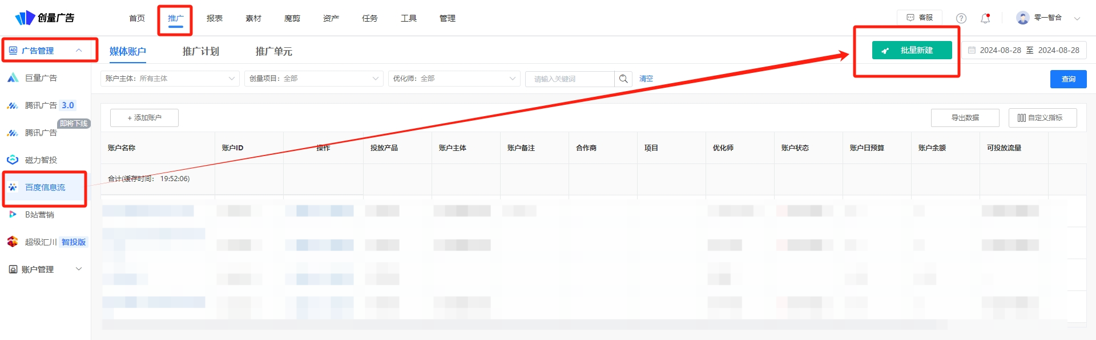This screenshot has height=340, width=1096.
Task: Open the 报表 top menu
Action: pyautogui.click(x=215, y=18)
